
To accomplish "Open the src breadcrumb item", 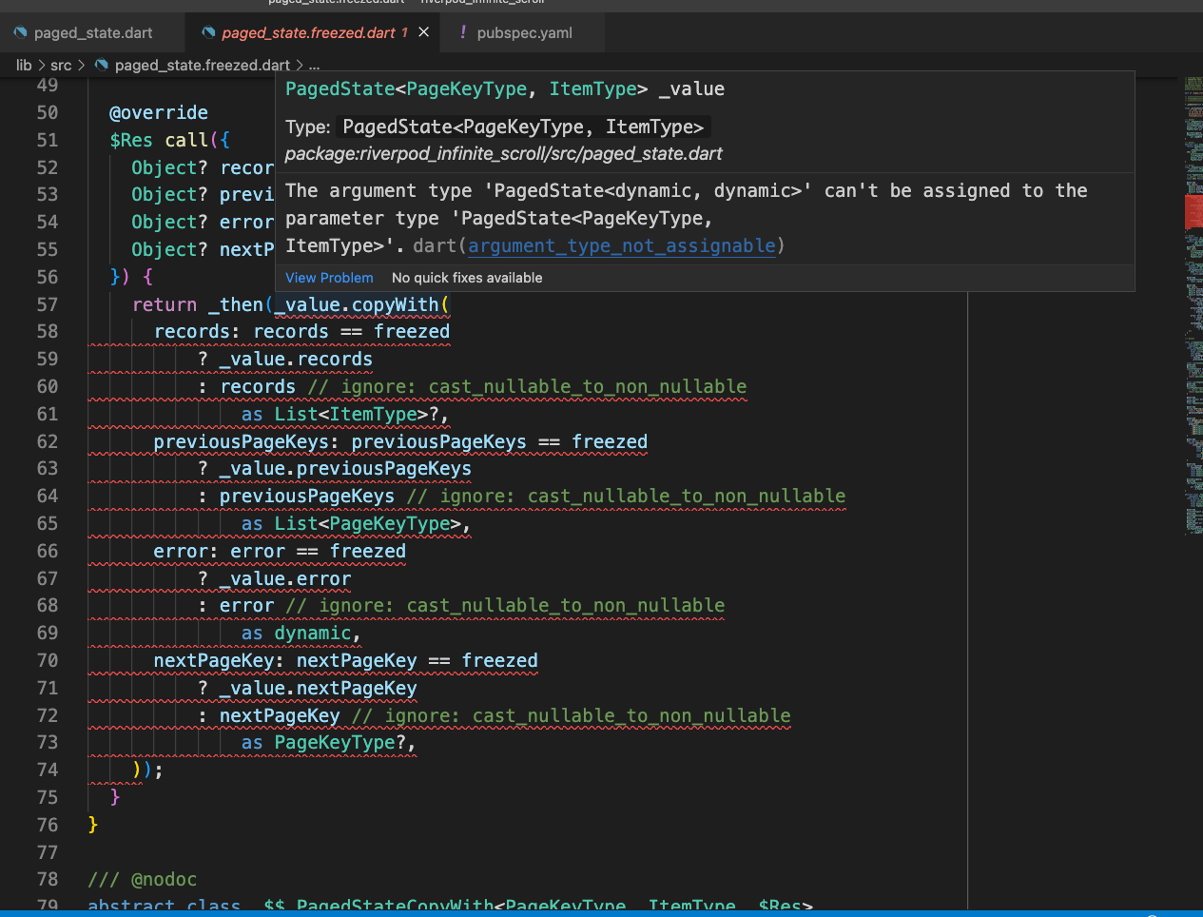I will tap(60, 65).
